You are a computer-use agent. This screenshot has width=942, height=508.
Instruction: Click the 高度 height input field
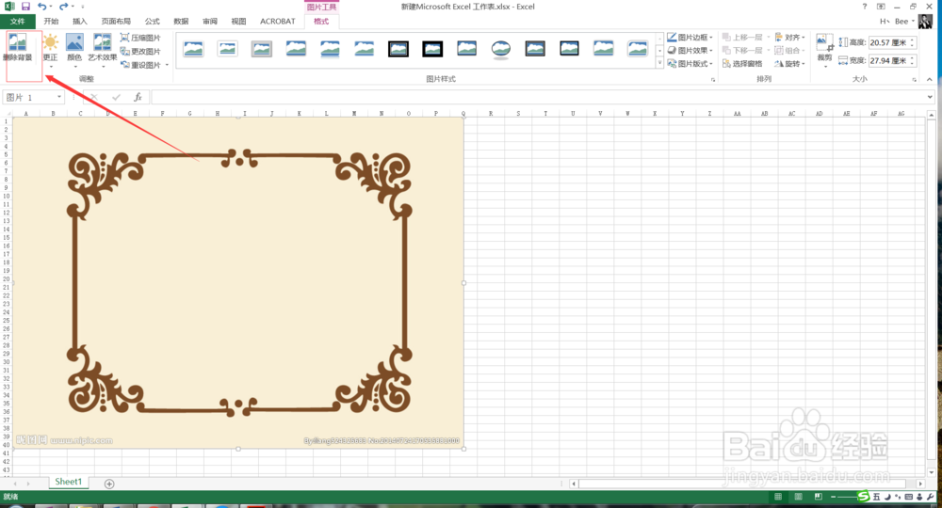click(x=888, y=42)
